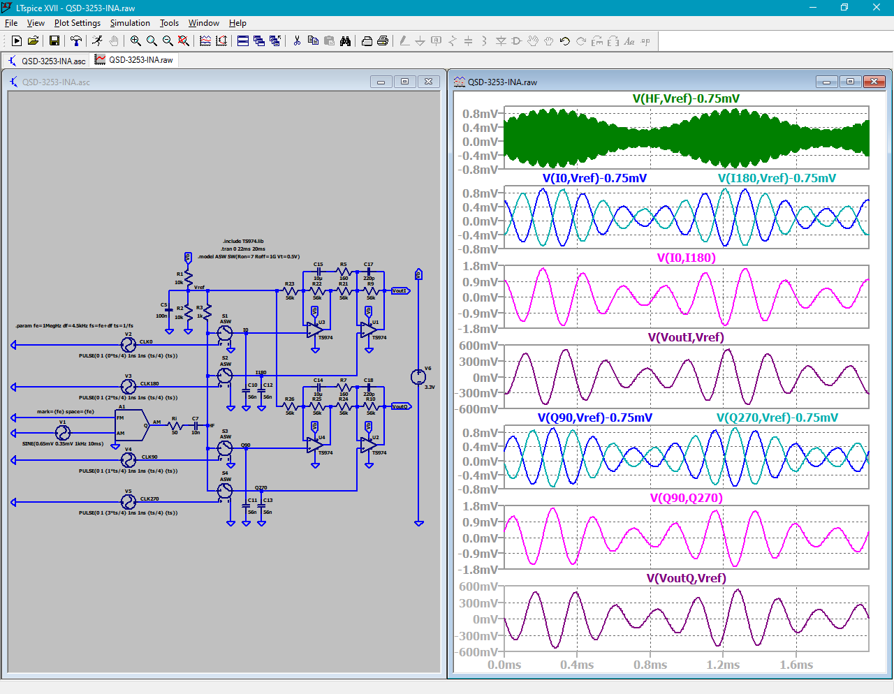The width and height of the screenshot is (894, 694).
Task: Click the Run simulation icon
Action: tap(97, 41)
